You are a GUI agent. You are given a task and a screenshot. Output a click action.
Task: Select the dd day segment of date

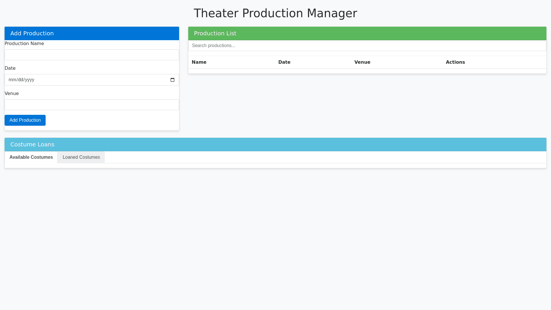coord(21,80)
